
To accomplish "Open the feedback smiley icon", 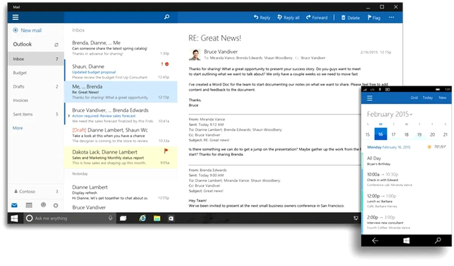I will tap(43, 205).
